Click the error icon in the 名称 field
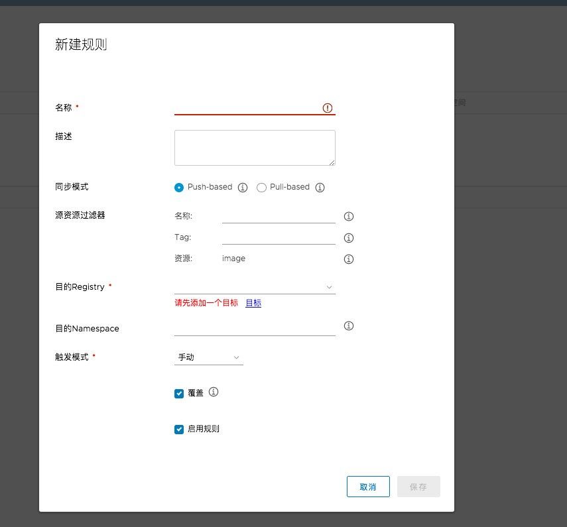The height and width of the screenshot is (527, 567). 328,108
